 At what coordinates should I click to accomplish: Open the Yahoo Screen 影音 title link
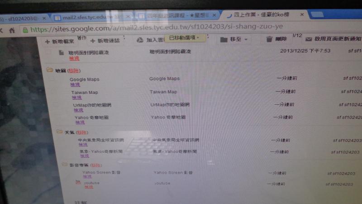click(x=101, y=172)
